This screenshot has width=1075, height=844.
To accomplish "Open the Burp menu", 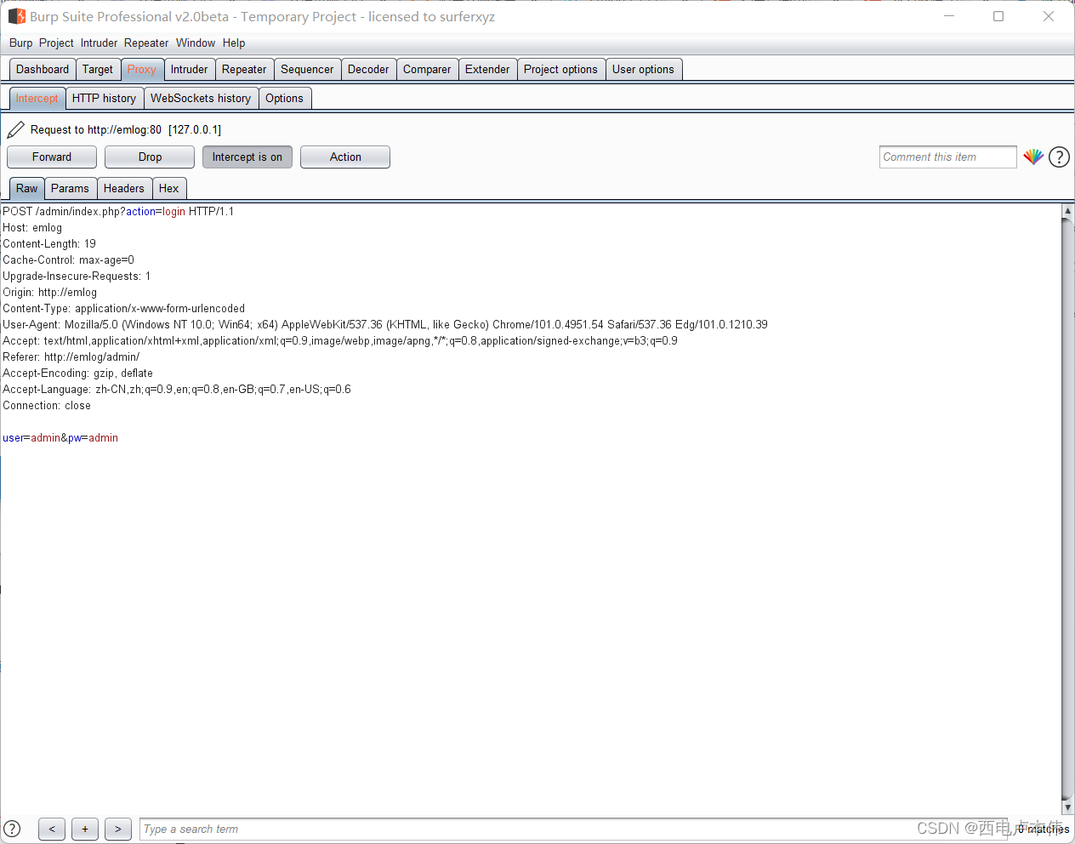I will [x=21, y=43].
